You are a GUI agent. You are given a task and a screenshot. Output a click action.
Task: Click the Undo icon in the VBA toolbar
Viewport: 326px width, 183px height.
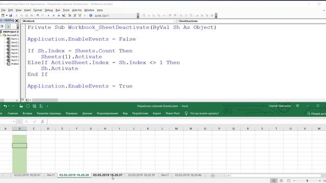38,15
